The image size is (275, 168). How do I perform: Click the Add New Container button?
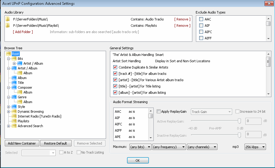[22, 143]
